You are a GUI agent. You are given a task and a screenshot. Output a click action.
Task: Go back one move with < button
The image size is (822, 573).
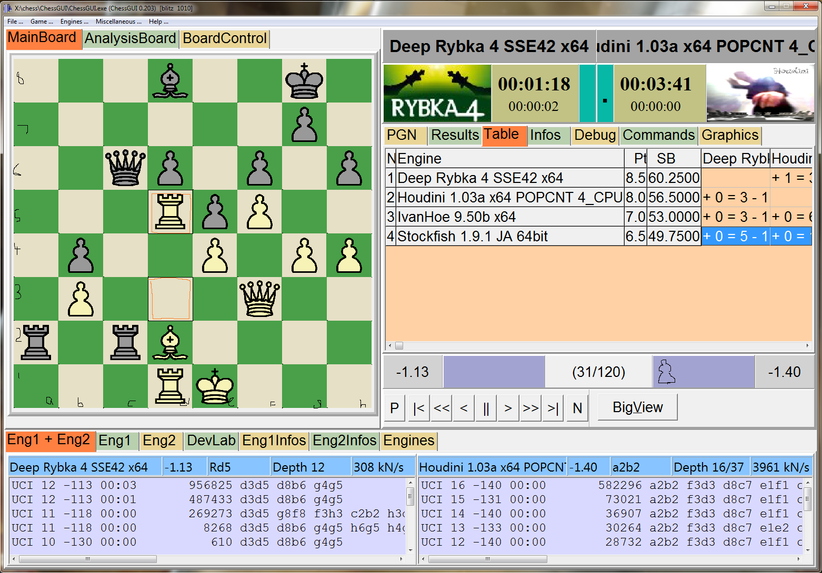click(464, 408)
